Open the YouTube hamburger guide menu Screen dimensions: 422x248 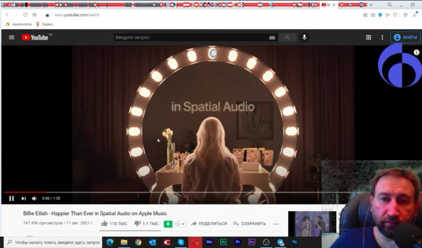tap(12, 38)
